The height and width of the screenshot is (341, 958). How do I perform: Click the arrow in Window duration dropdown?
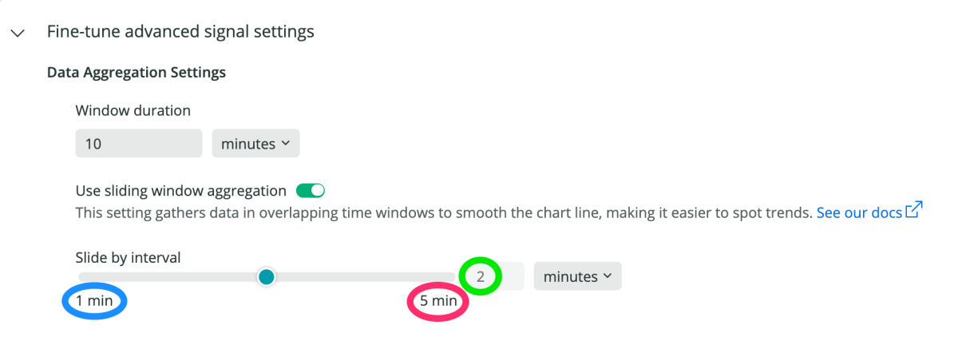[284, 144]
